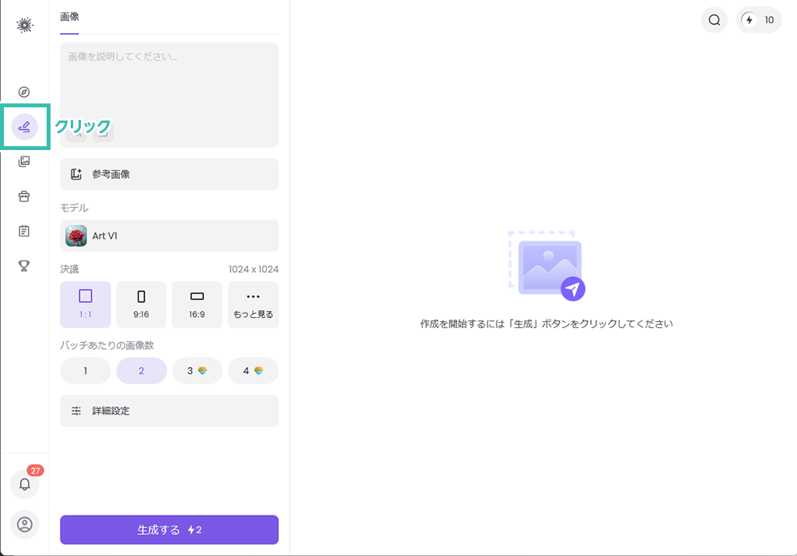The image size is (797, 556).
Task: Click the search magnifier icon
Action: [x=714, y=19]
